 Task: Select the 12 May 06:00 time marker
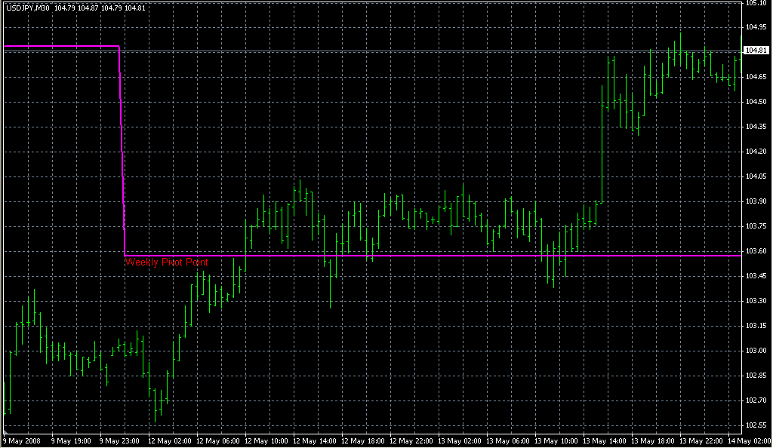point(216,440)
